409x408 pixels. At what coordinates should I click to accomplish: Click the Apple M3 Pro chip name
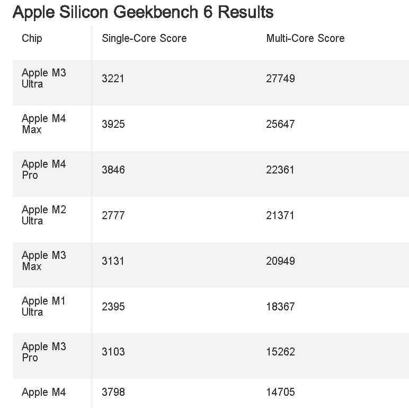pyautogui.click(x=44, y=352)
